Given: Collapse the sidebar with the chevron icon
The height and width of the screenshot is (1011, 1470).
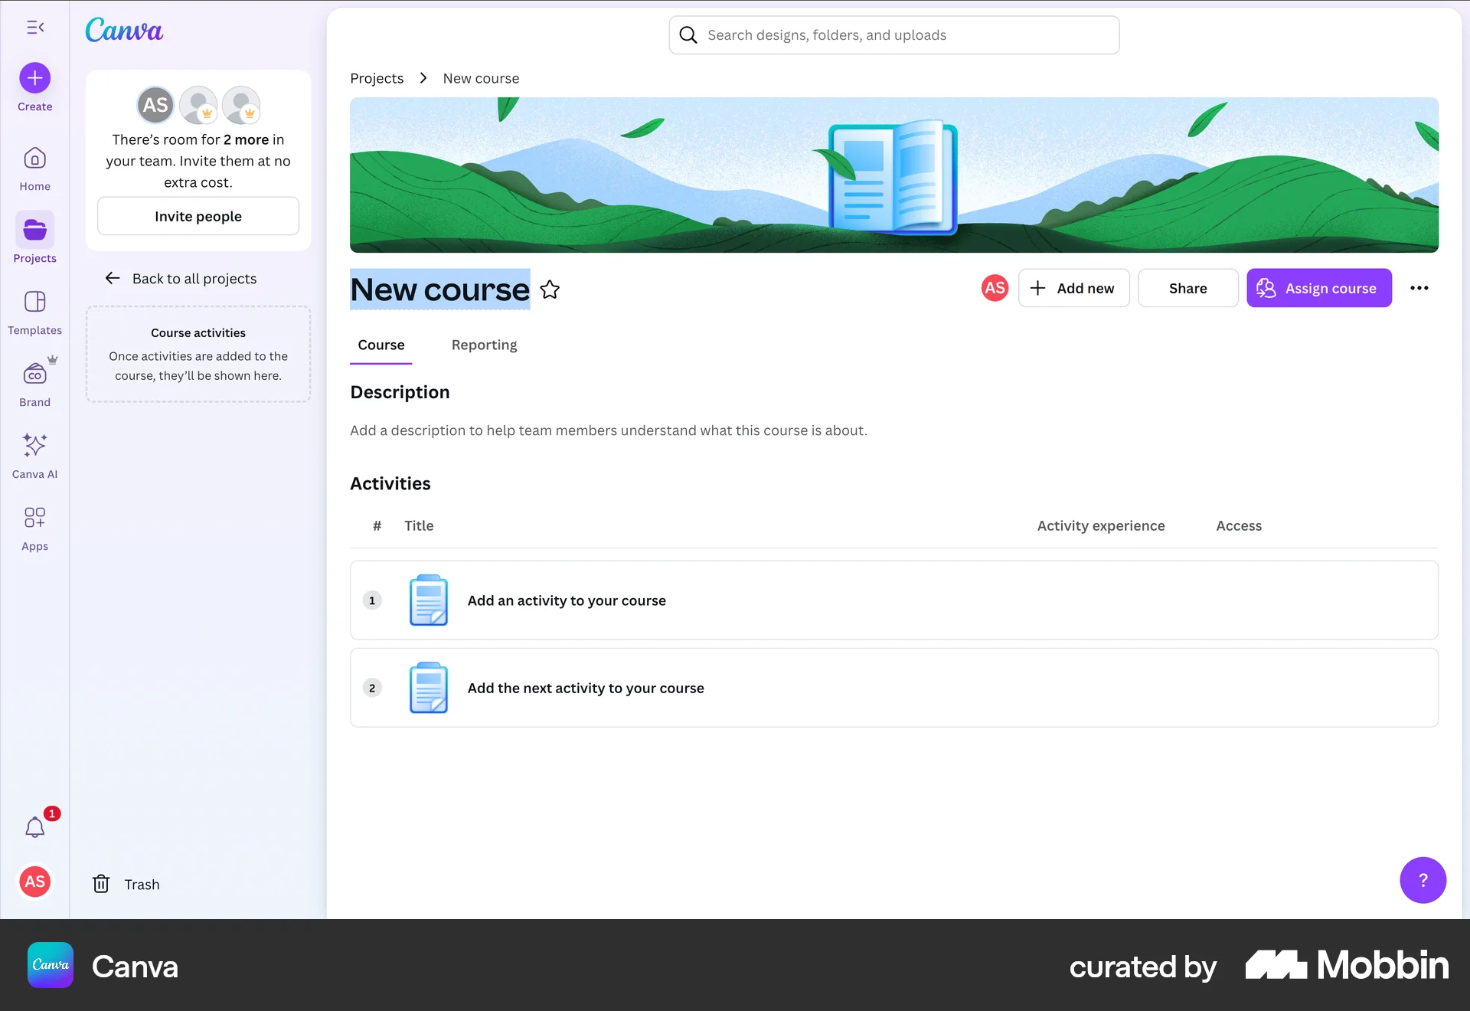Looking at the screenshot, I should tap(34, 28).
